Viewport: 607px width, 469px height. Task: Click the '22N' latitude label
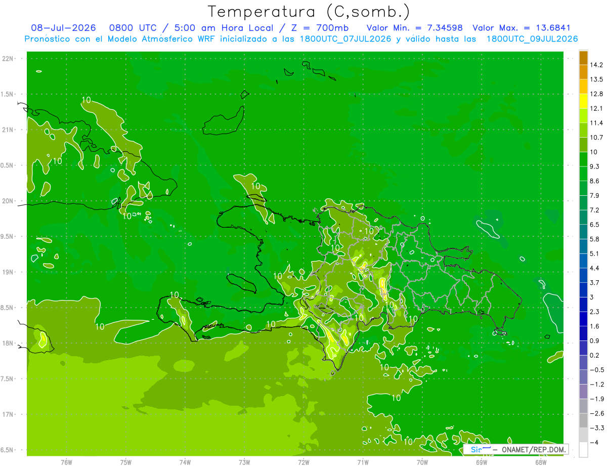tap(8, 59)
